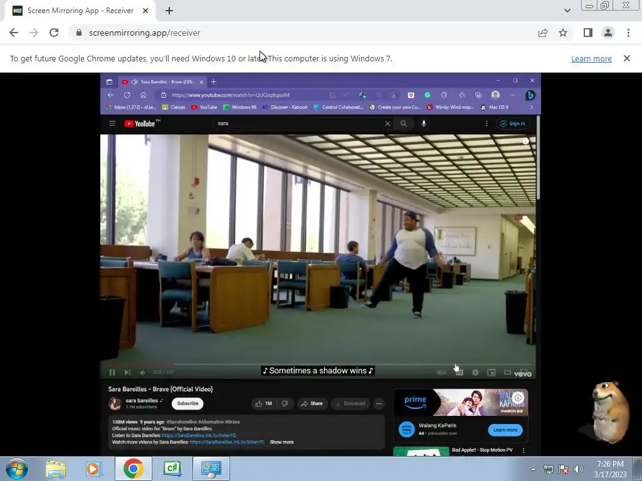Sign in to YouTube
This screenshot has height=481, width=642.
click(513, 123)
